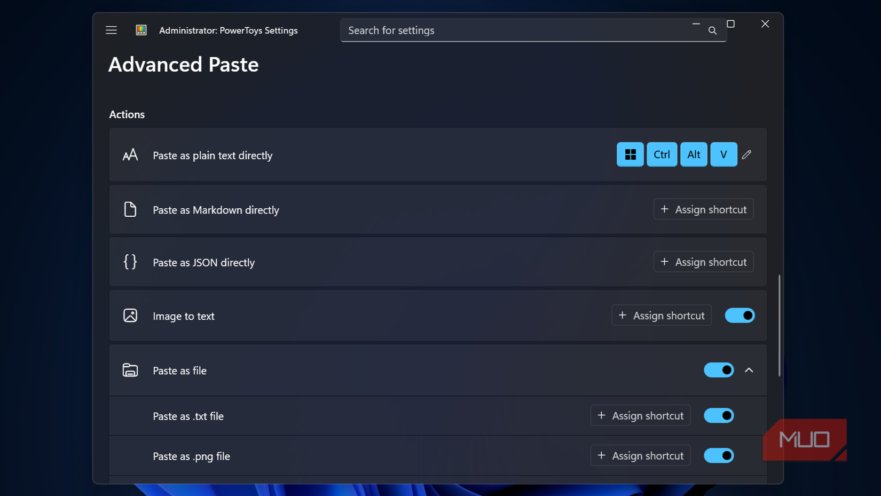Click the Image to text picture icon
The width and height of the screenshot is (881, 496).
130,316
